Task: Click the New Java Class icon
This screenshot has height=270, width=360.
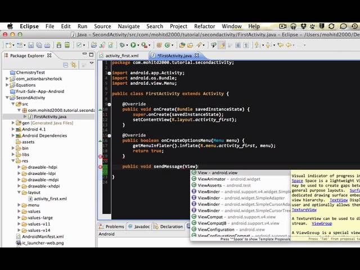Action: [167, 45]
